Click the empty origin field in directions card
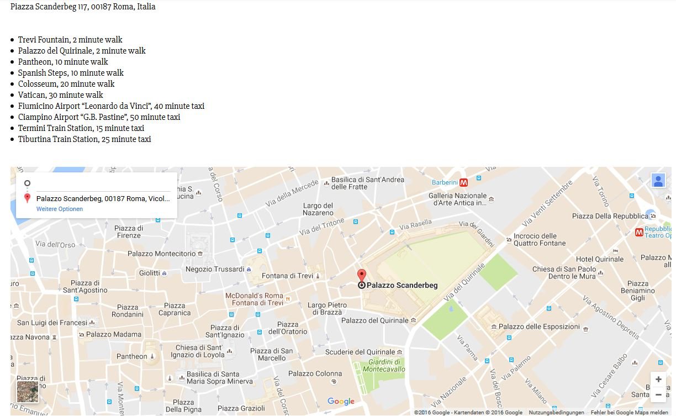Screen dimensions: 676x416 click(103, 183)
